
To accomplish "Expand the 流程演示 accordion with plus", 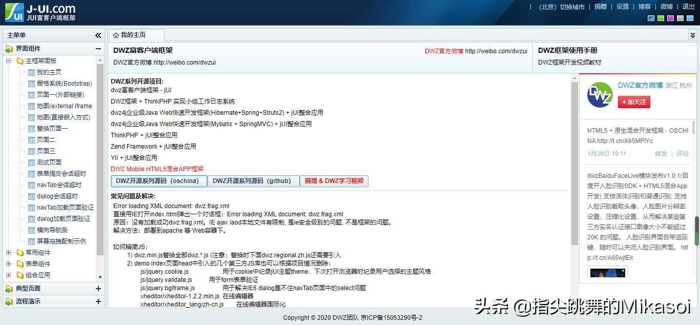I will [98, 301].
